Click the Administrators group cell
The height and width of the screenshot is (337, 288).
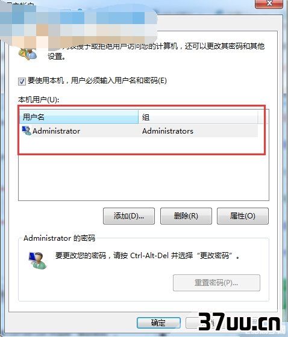pos(167,131)
